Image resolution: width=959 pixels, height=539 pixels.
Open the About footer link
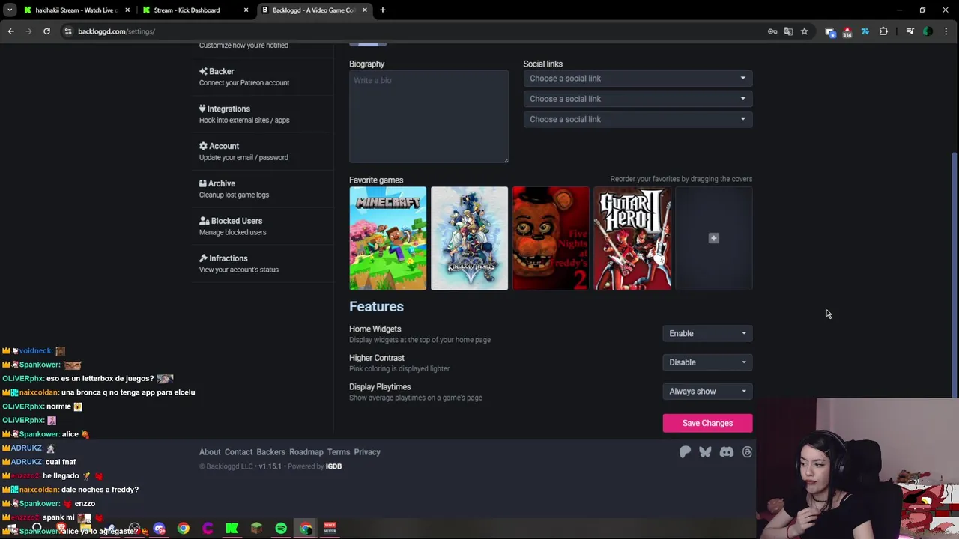point(210,452)
